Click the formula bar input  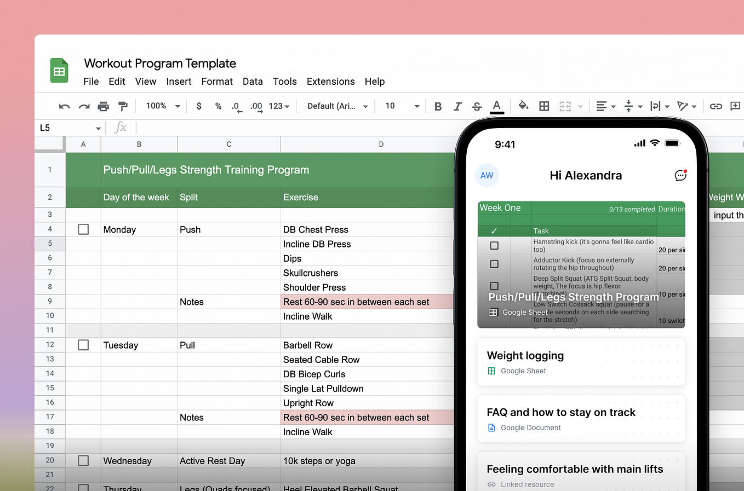tap(296, 128)
